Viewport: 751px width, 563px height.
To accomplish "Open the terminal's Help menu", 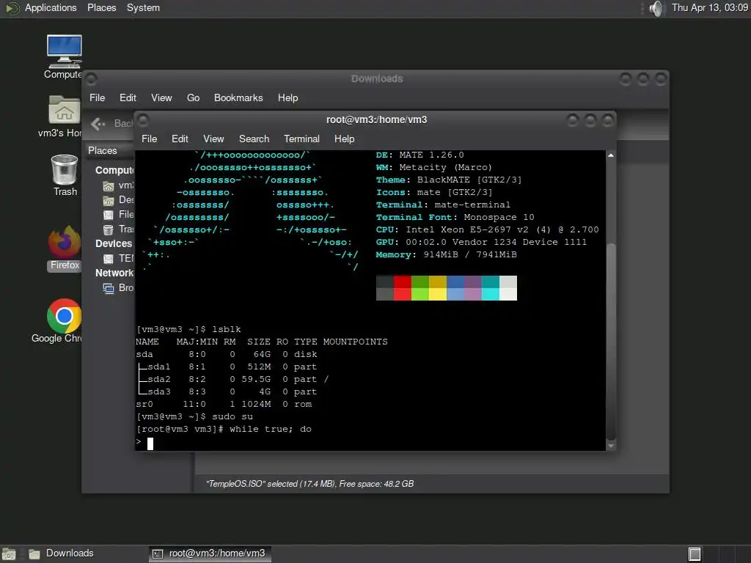I will click(x=345, y=139).
